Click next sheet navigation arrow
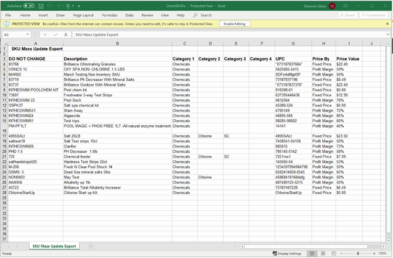The width and height of the screenshot is (393, 258). click(17, 246)
